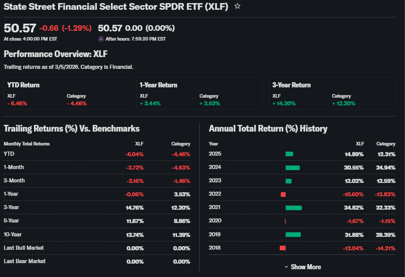Open the 1-Year Return card

pyautogui.click(x=199, y=93)
